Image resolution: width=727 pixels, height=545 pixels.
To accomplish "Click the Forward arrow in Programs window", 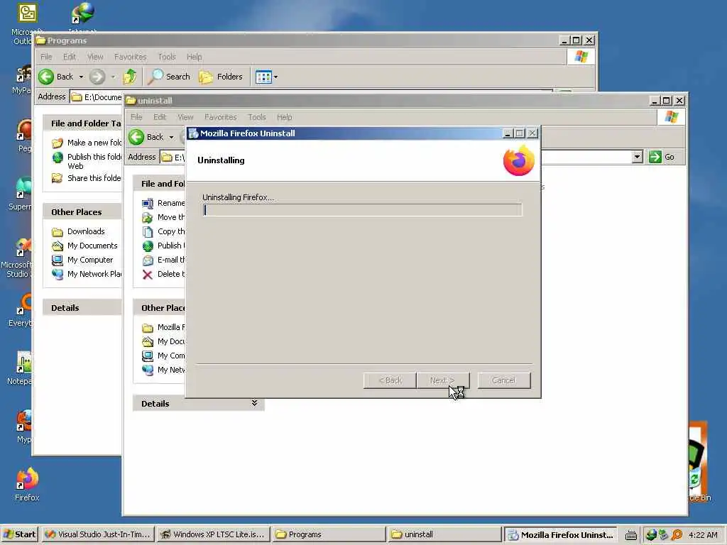I will (x=97, y=77).
